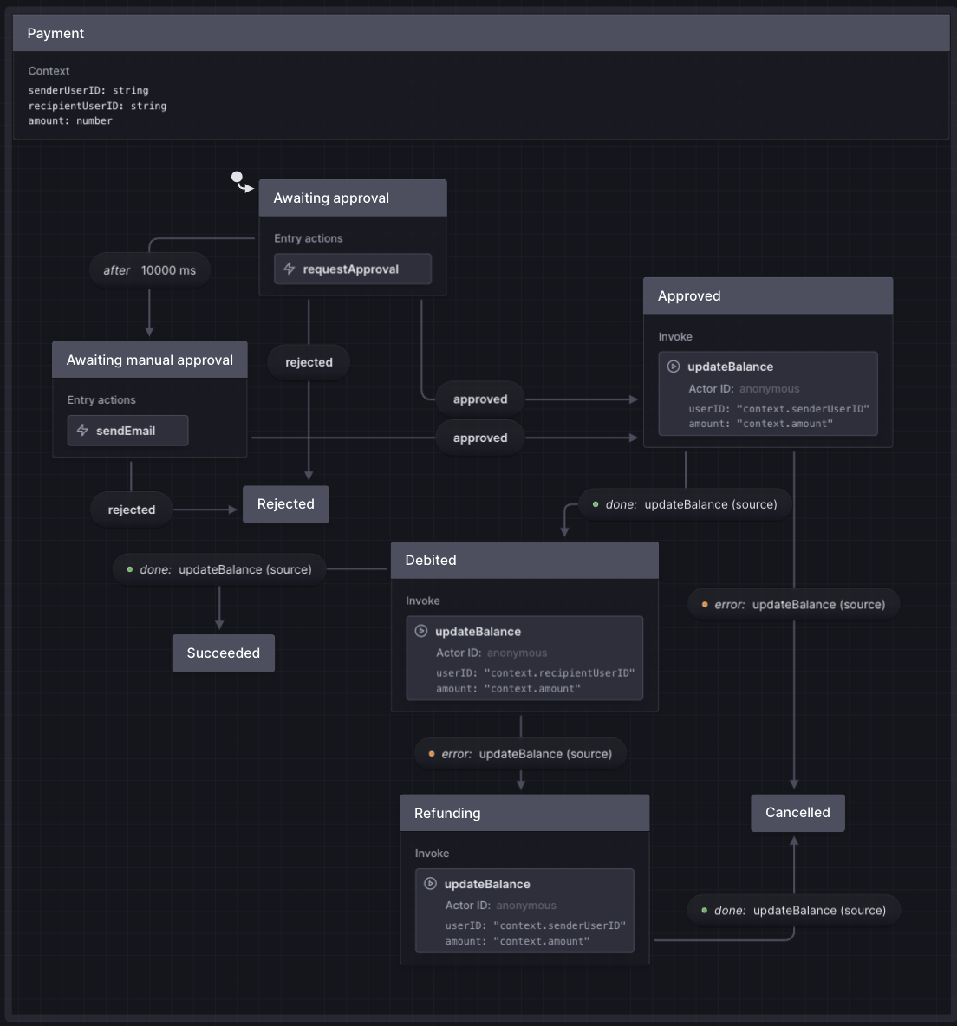Select the Cancelled state node
Screen dimensions: 957x1026
click(x=797, y=812)
